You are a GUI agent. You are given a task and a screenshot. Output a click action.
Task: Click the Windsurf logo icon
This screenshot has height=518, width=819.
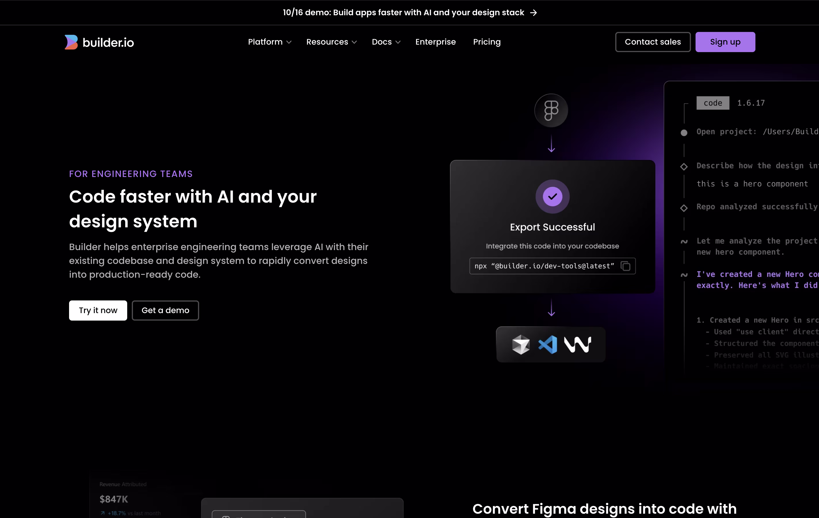click(578, 344)
